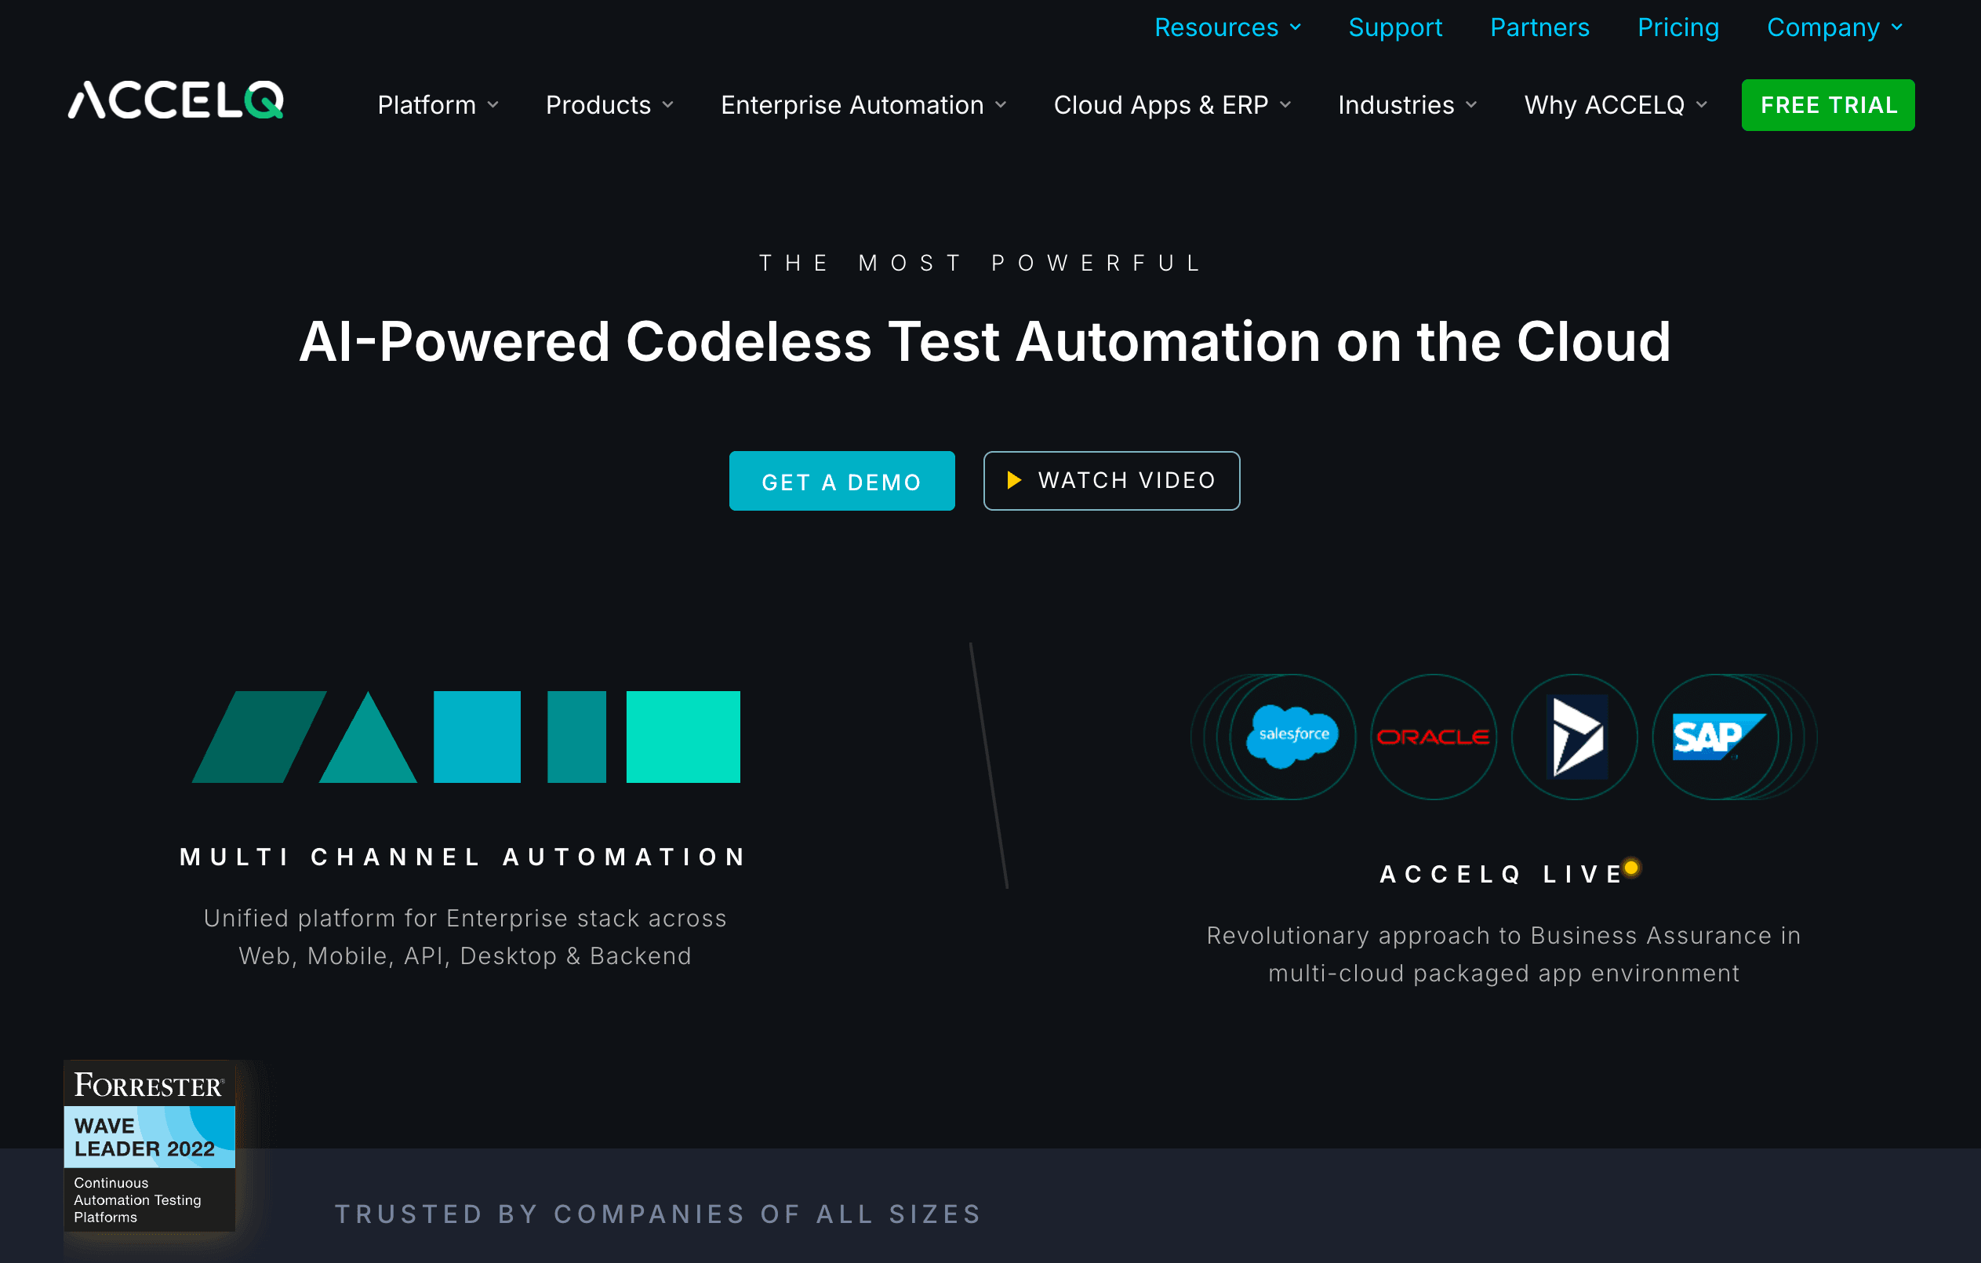Click the dark green parallelogram shape

259,737
